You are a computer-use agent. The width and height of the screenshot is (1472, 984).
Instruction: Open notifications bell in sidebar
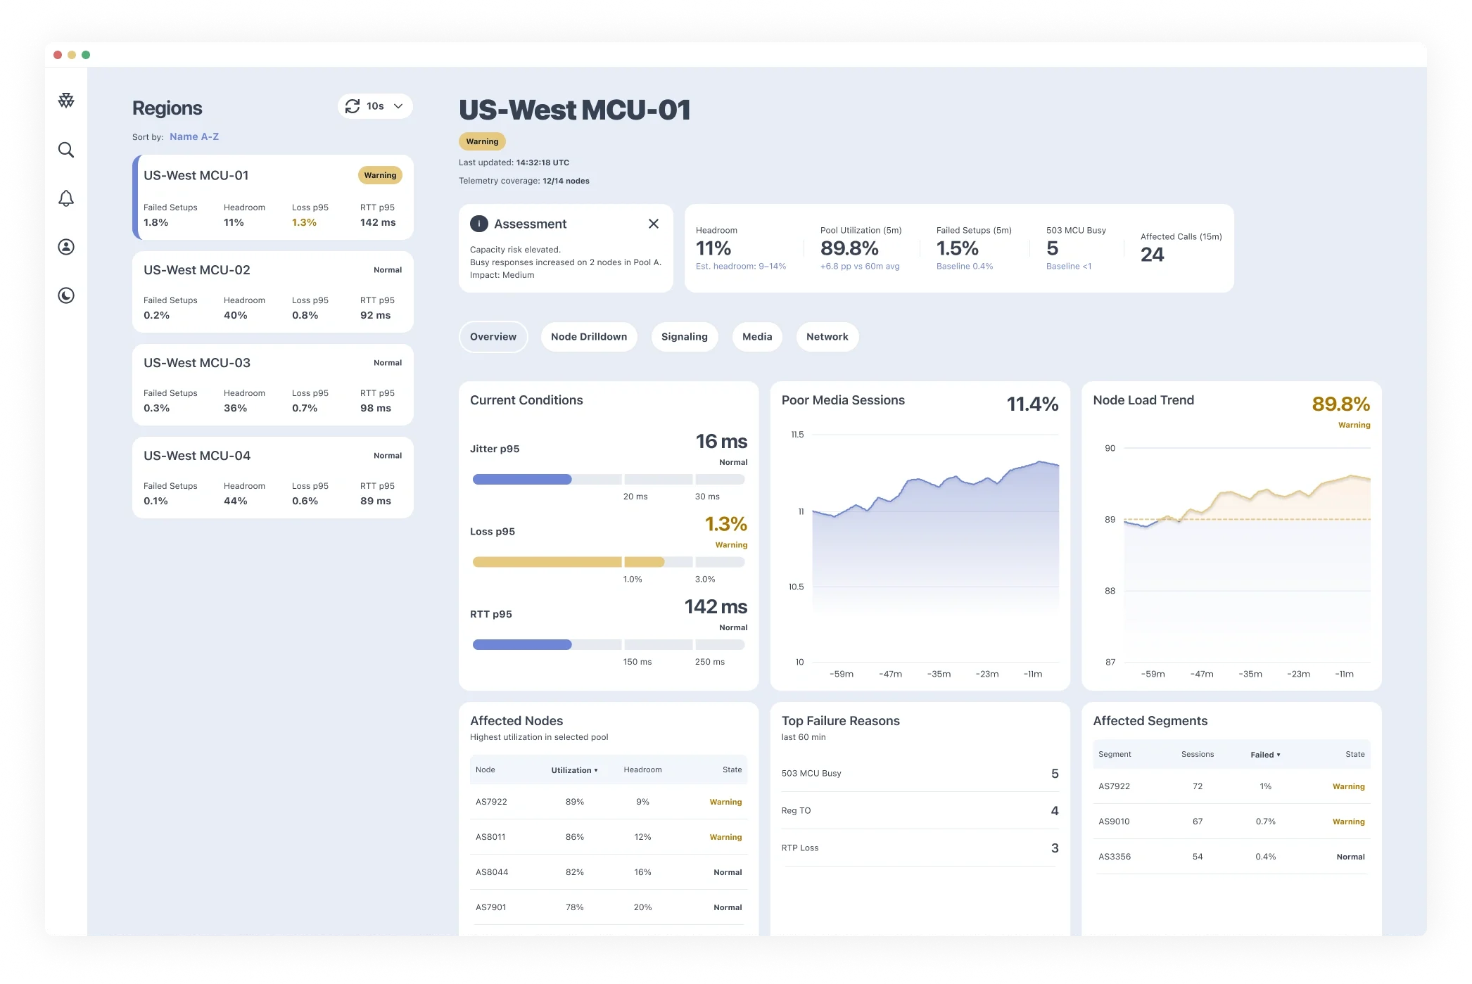tap(66, 199)
